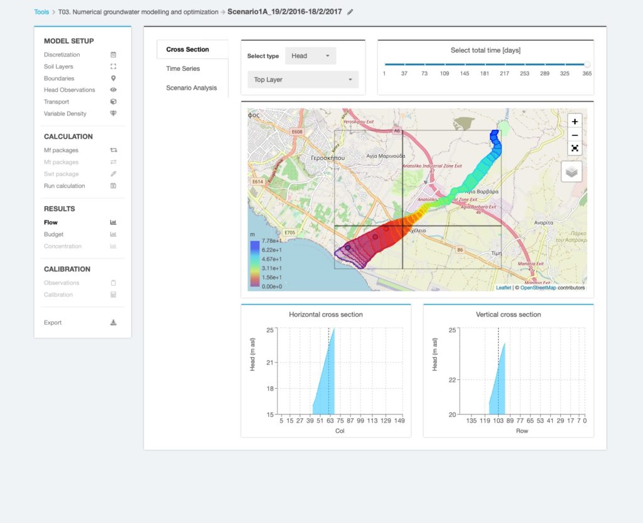The width and height of the screenshot is (643, 523).
Task: Click the Mf packages loop icon
Action: (x=114, y=150)
